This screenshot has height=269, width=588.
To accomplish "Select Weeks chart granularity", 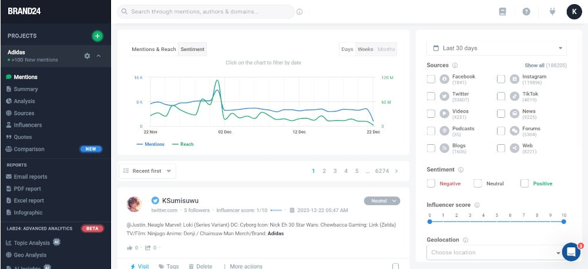I will point(365,49).
